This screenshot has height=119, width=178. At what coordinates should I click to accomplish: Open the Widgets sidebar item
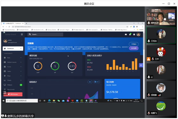(x=13, y=85)
